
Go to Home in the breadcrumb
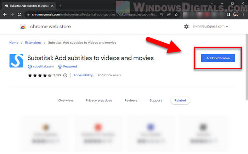tap(14, 43)
